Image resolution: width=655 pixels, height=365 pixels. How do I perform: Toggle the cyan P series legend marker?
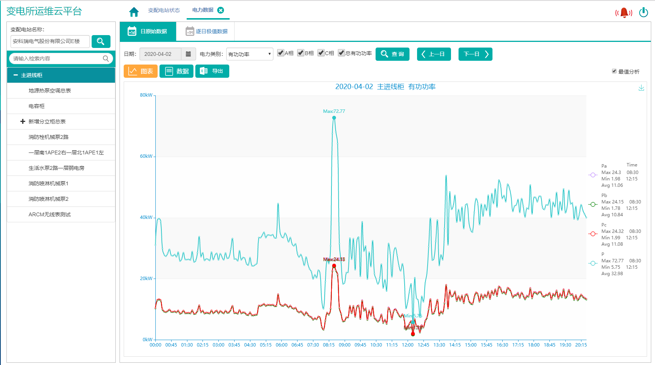pyautogui.click(x=593, y=263)
